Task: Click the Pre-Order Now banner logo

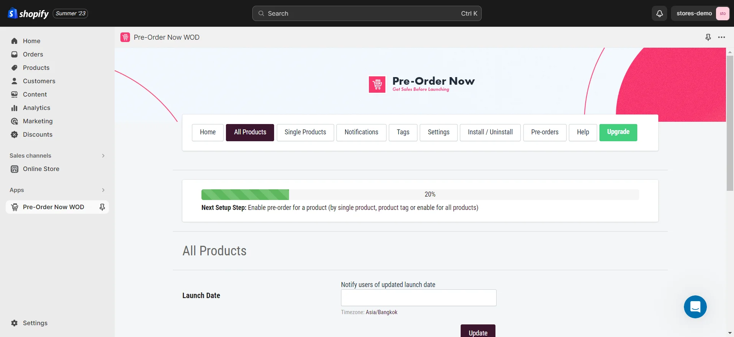Action: pos(422,84)
